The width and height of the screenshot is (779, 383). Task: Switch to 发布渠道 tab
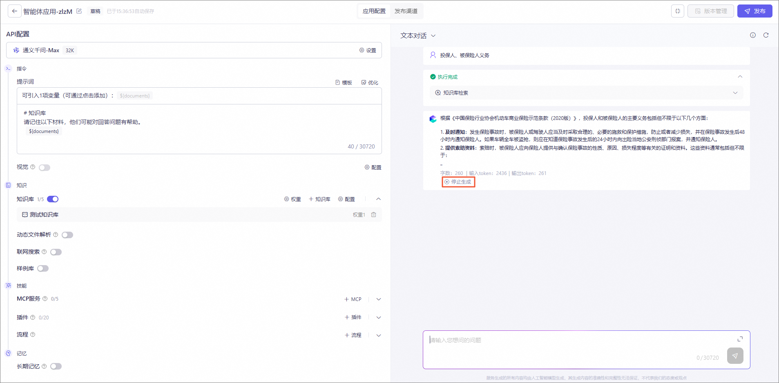(406, 11)
